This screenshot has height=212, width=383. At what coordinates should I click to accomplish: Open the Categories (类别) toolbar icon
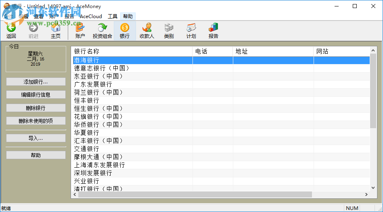click(169, 31)
